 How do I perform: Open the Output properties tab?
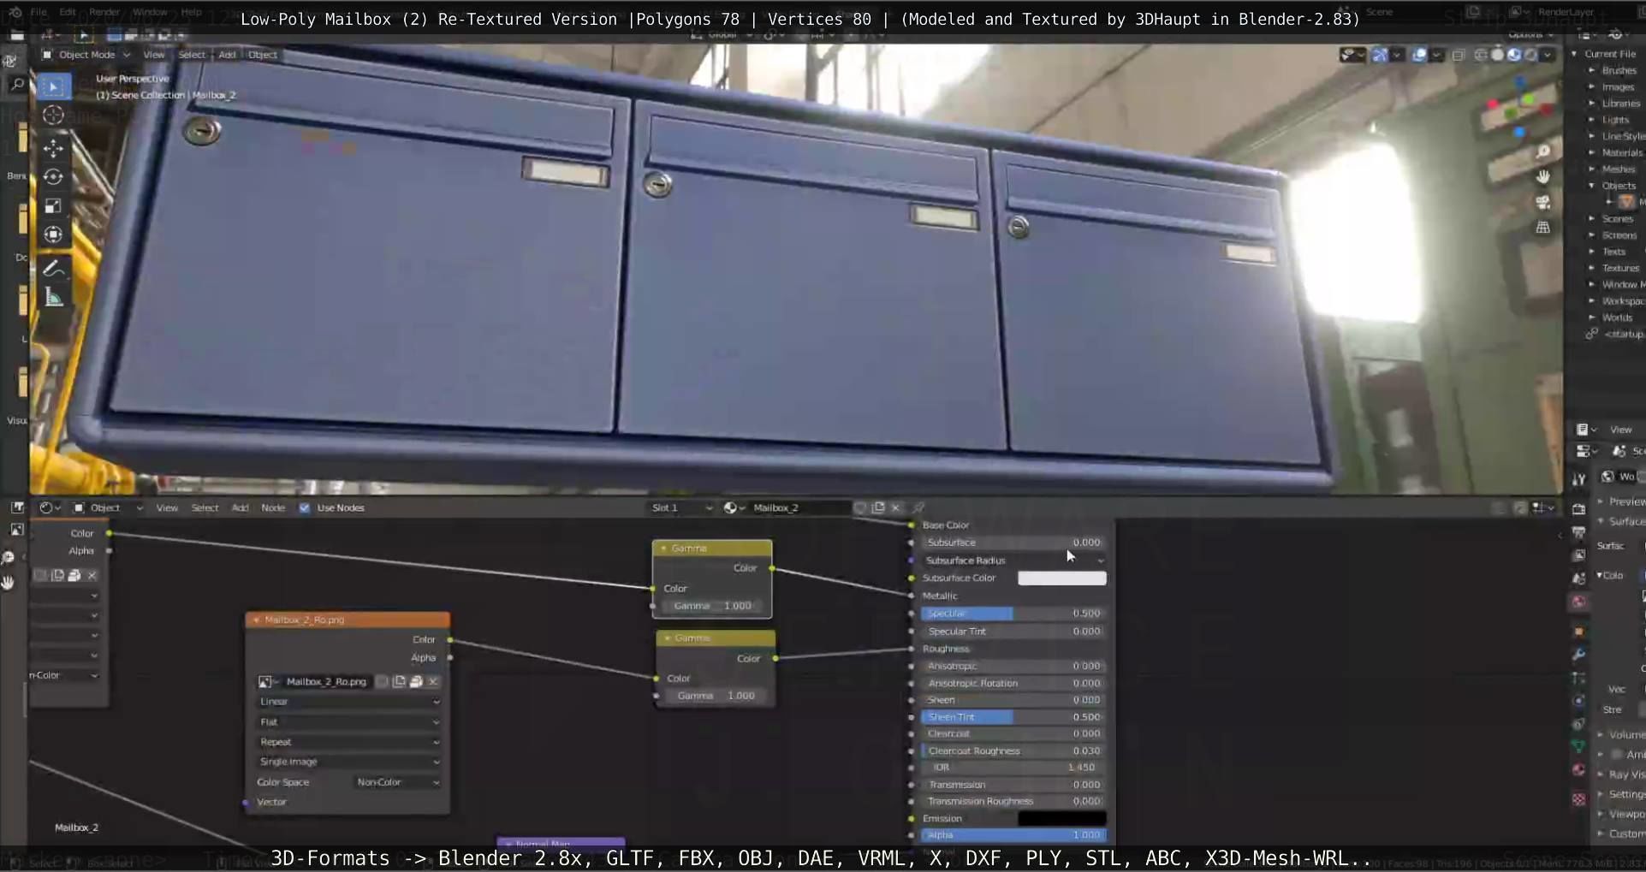[1579, 532]
